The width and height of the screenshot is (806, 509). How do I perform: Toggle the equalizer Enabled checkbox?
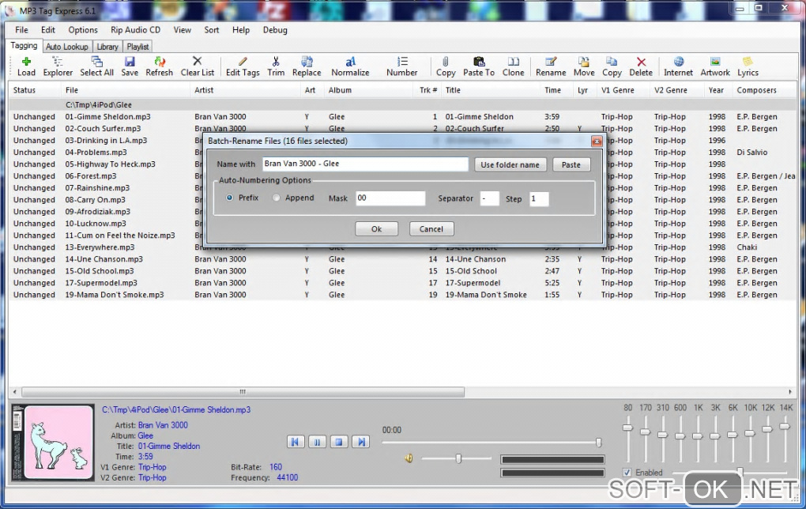(x=627, y=472)
